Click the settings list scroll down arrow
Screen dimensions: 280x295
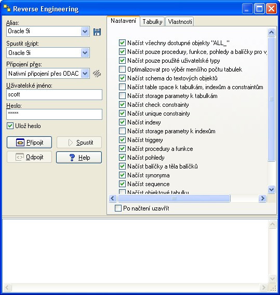tap(272, 189)
